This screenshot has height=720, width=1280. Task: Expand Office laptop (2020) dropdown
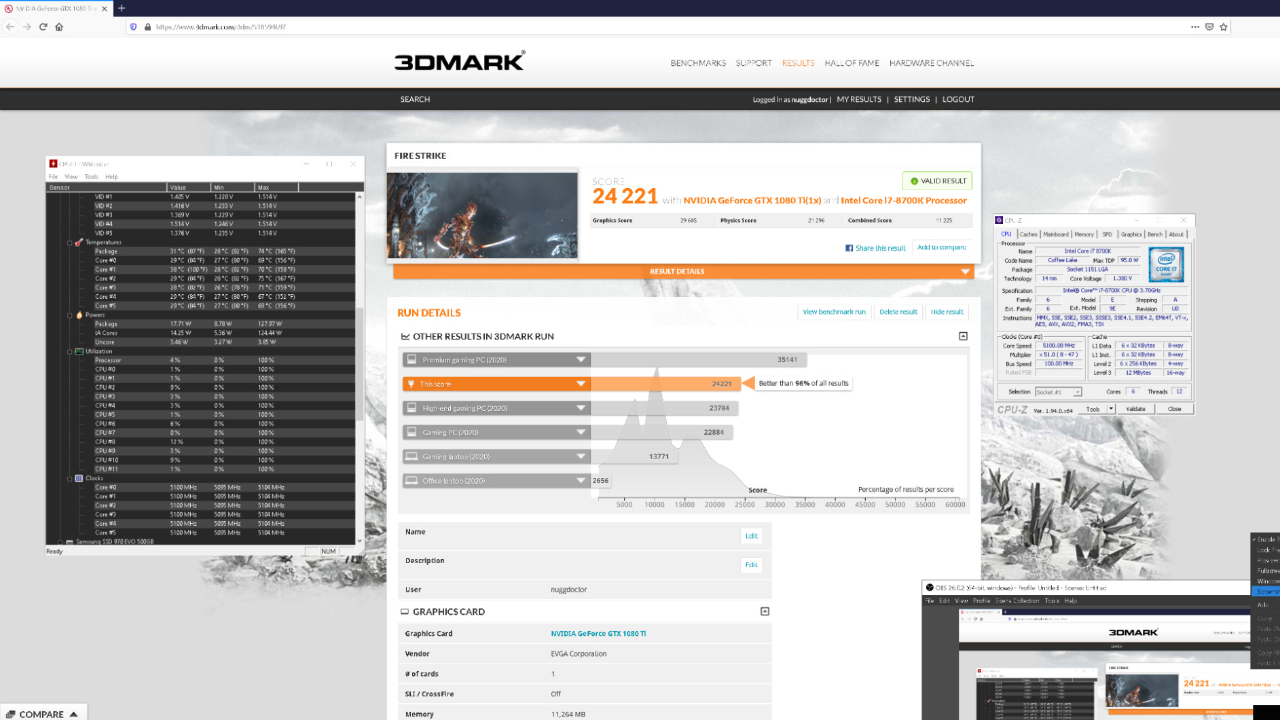pos(581,481)
